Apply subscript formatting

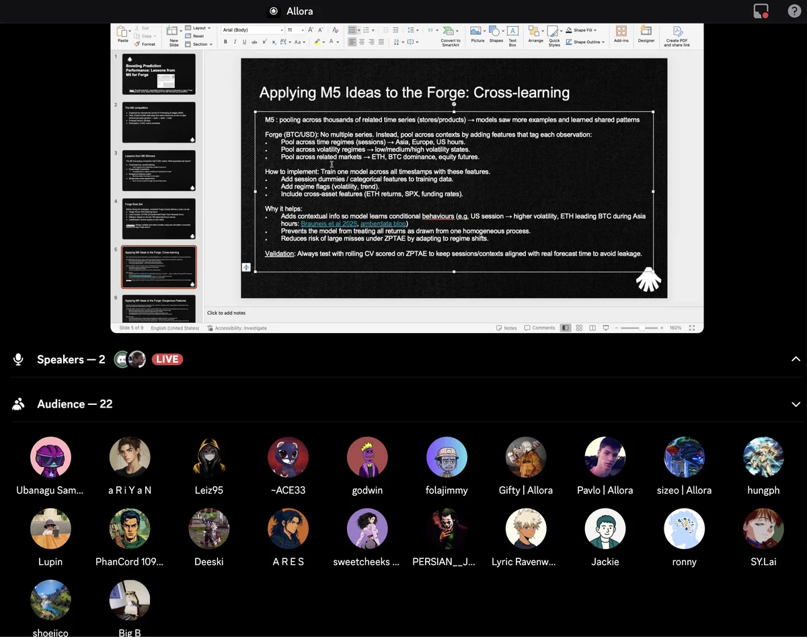pyautogui.click(x=274, y=42)
